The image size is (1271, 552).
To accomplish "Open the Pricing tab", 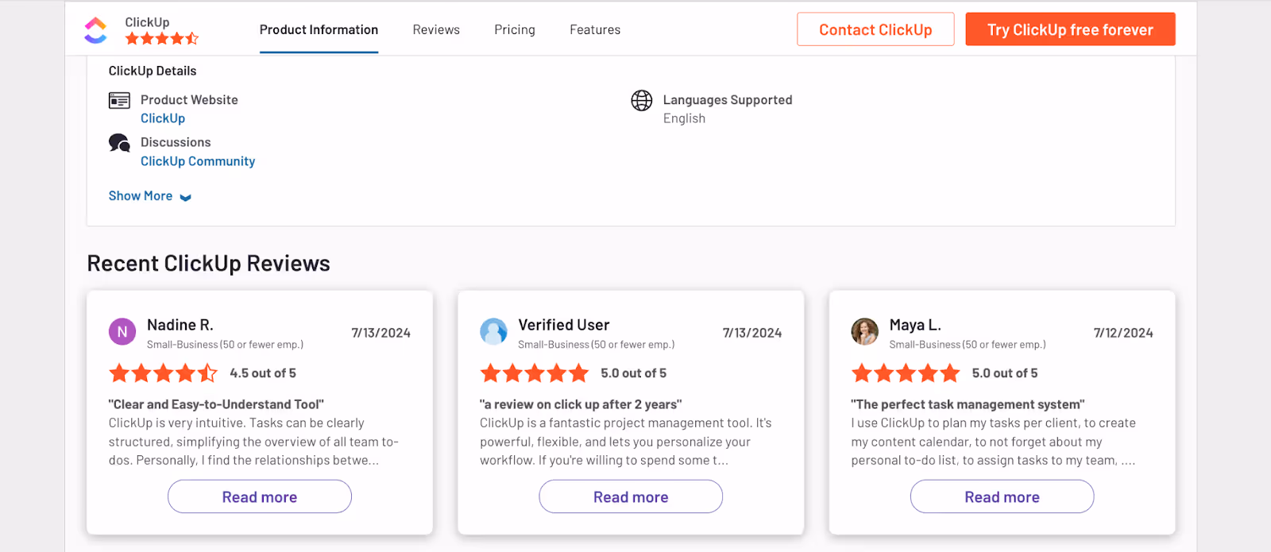I will (515, 29).
